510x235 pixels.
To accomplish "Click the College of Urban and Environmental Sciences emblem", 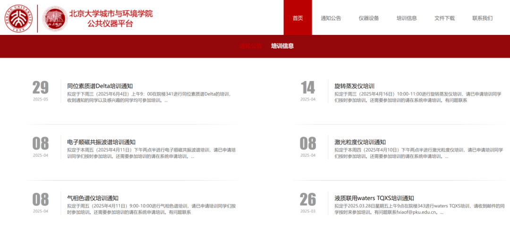I will [55, 19].
